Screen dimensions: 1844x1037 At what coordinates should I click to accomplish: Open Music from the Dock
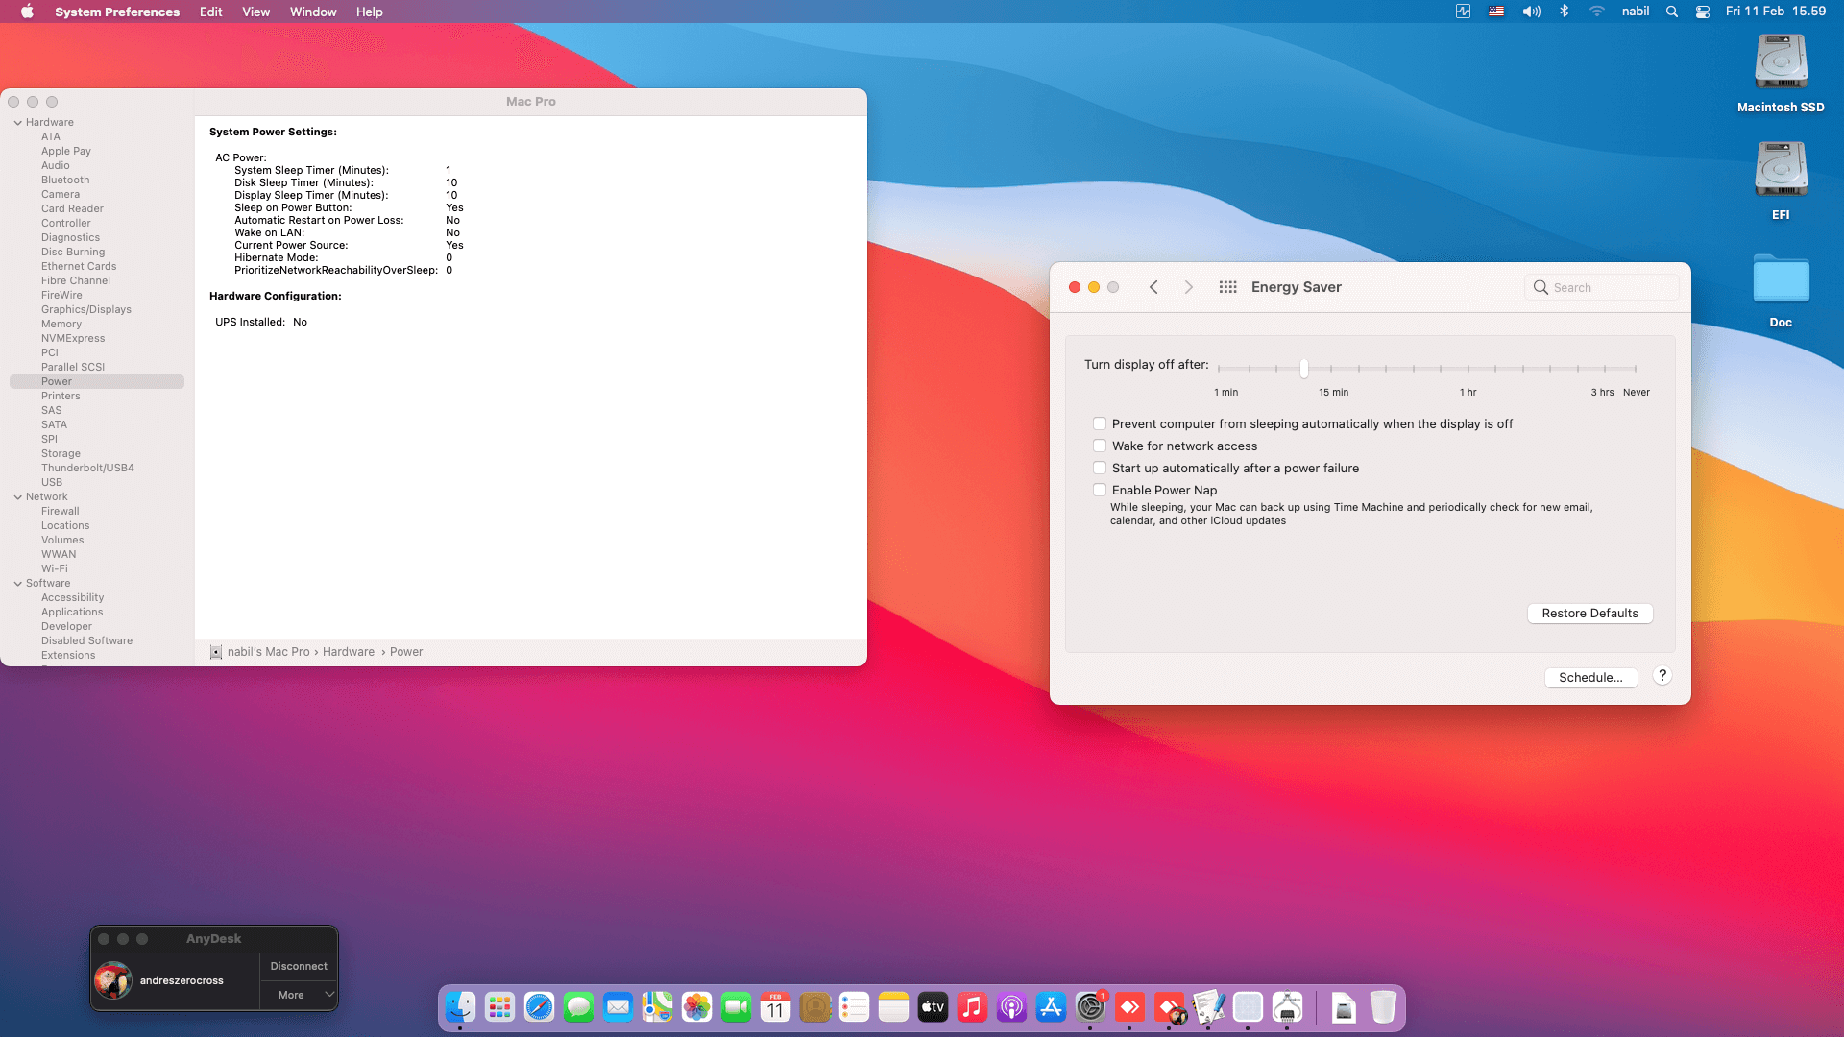tap(972, 1007)
